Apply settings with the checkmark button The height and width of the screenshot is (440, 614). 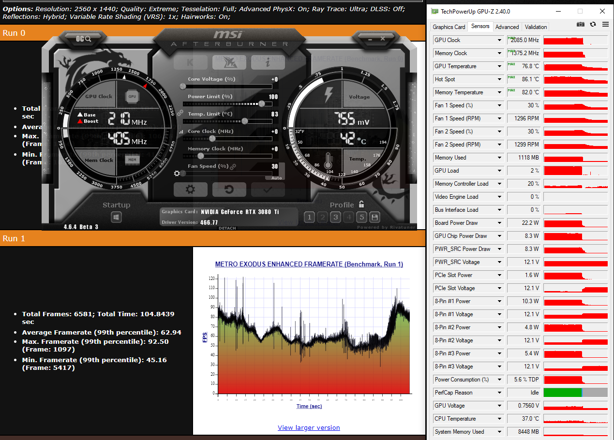pos(268,189)
